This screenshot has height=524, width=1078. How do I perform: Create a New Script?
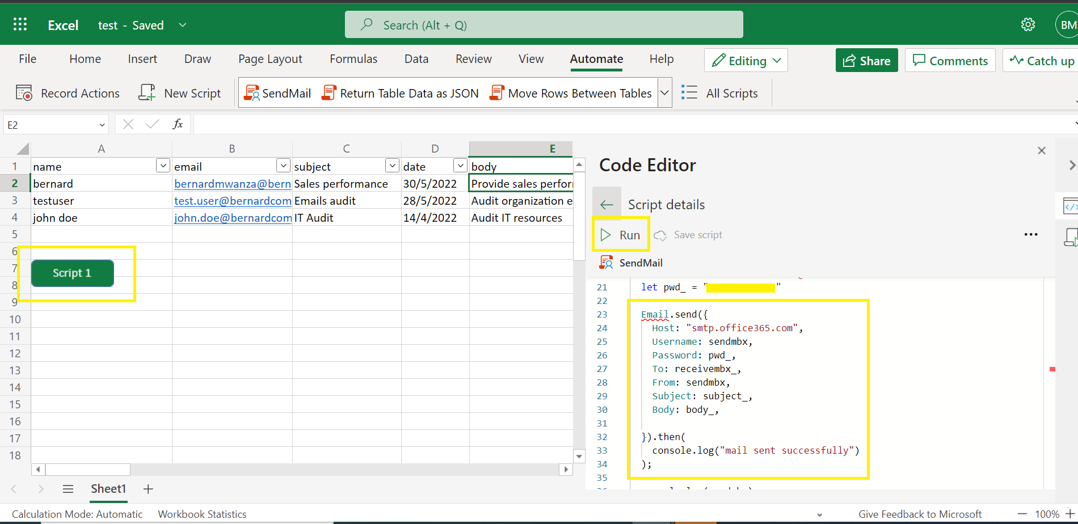180,92
